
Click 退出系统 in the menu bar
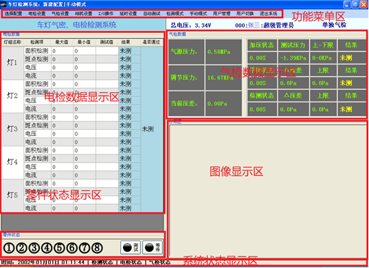(269, 14)
